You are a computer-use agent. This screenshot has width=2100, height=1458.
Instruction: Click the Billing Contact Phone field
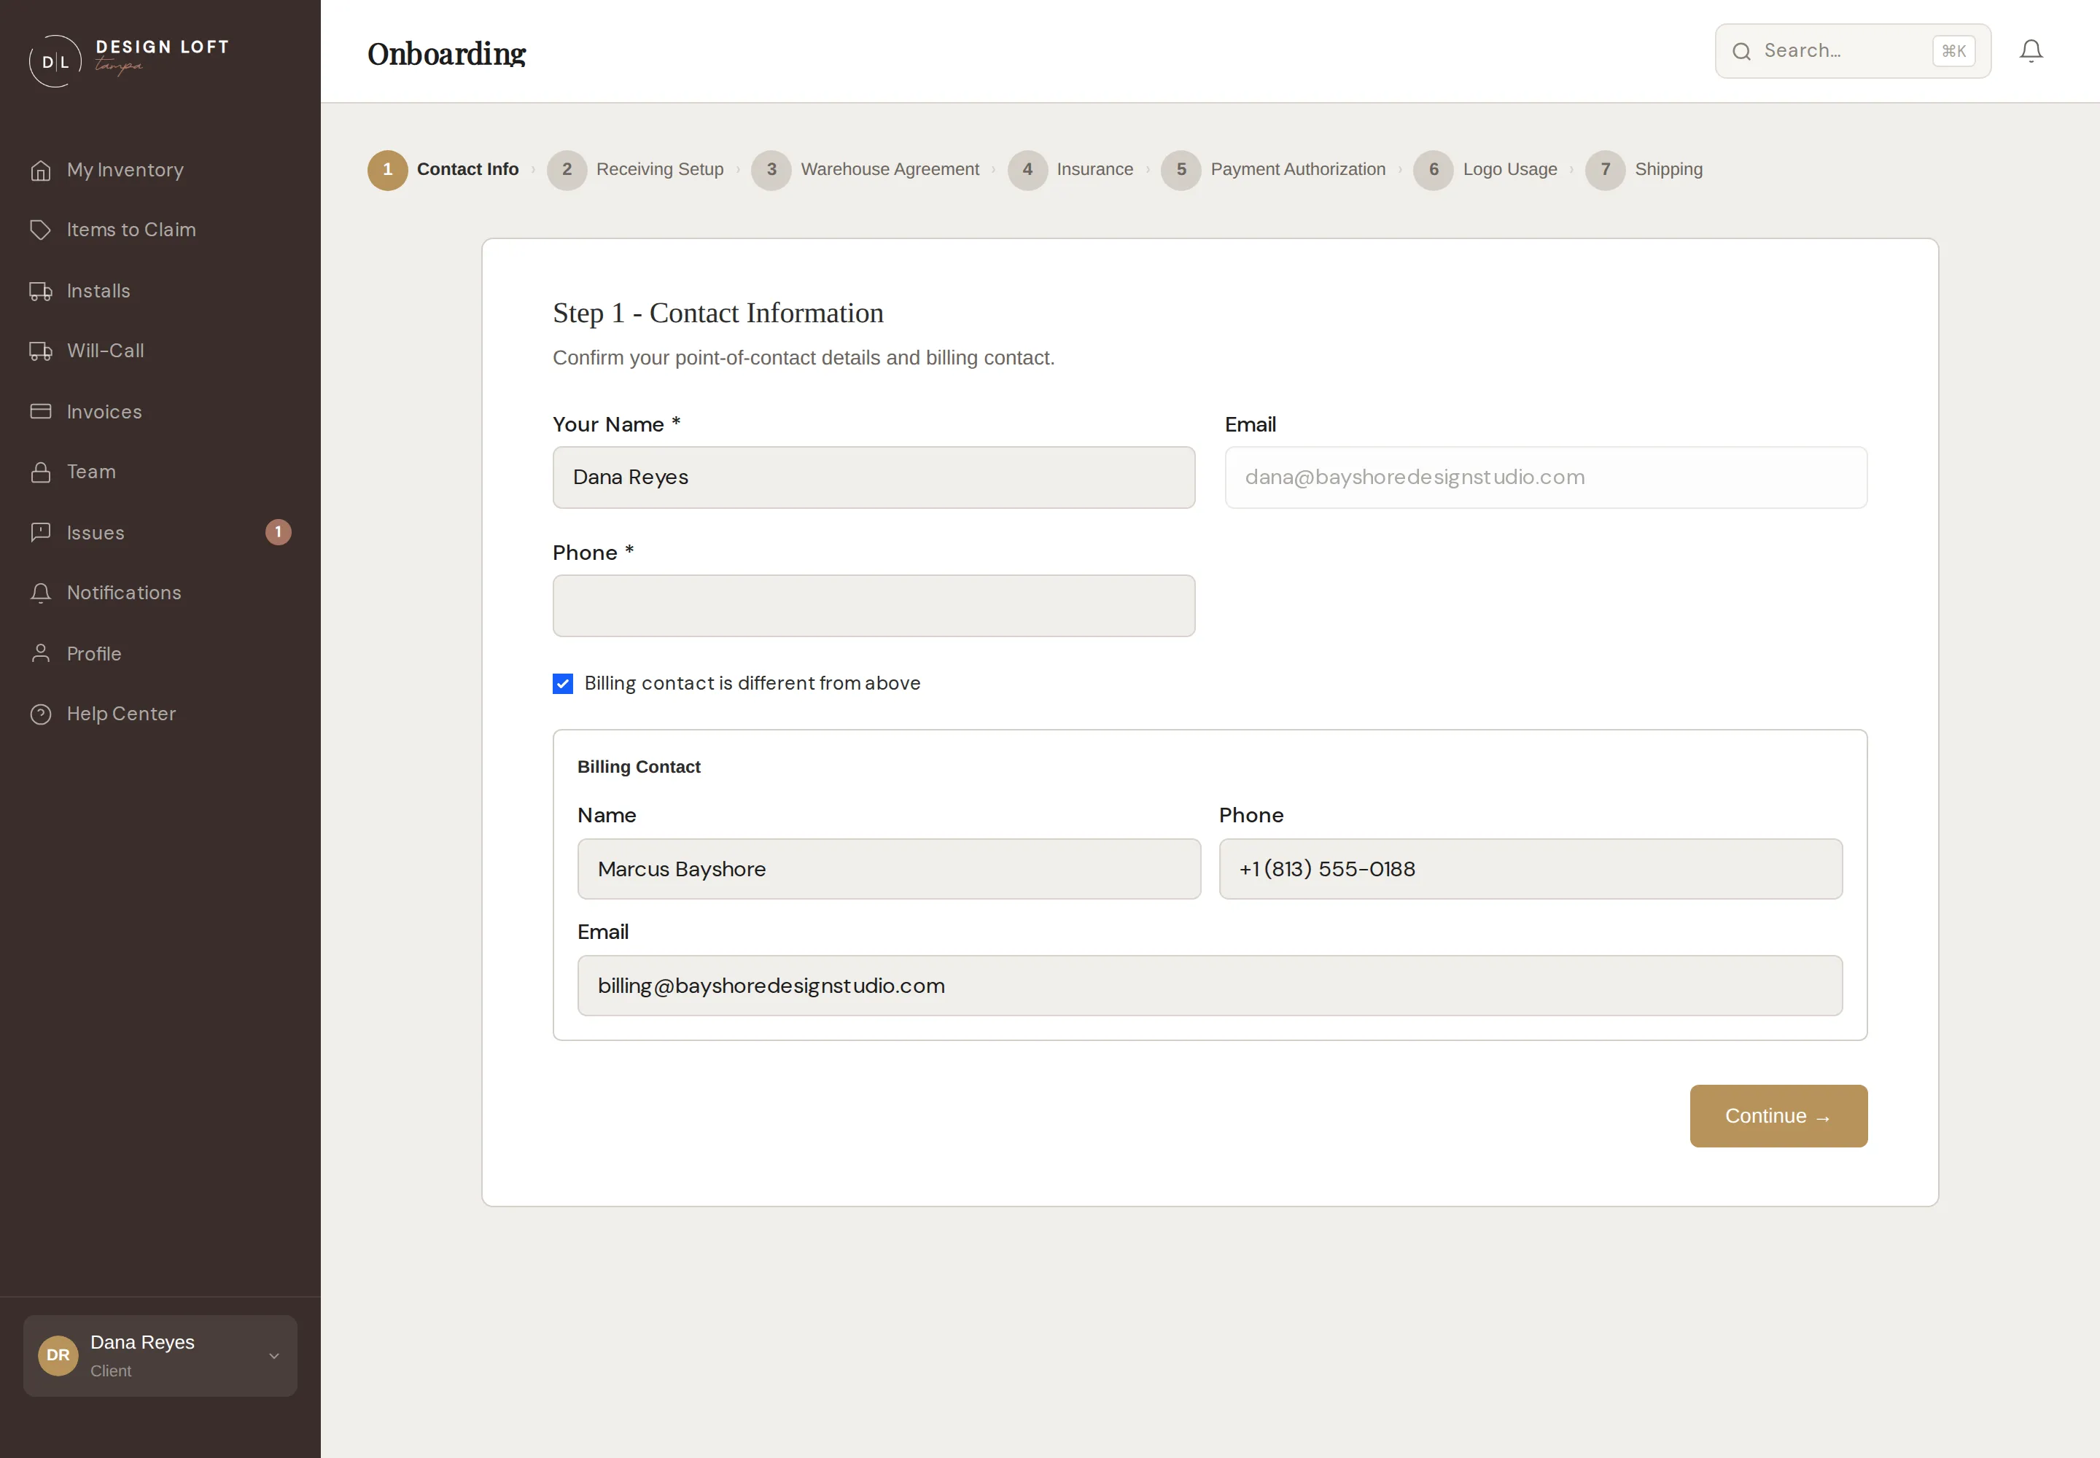tap(1531, 869)
